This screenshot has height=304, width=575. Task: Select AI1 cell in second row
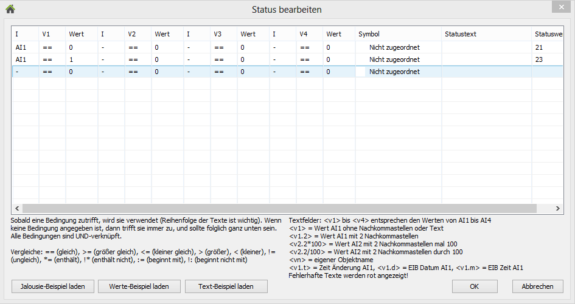click(x=26, y=59)
